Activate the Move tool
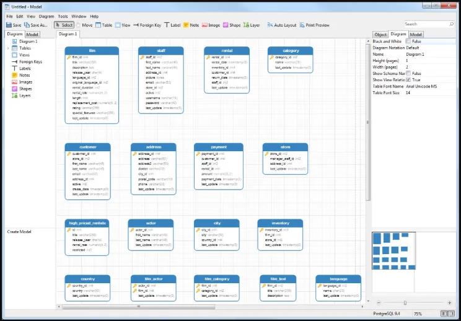The image size is (461, 321). pos(84,25)
